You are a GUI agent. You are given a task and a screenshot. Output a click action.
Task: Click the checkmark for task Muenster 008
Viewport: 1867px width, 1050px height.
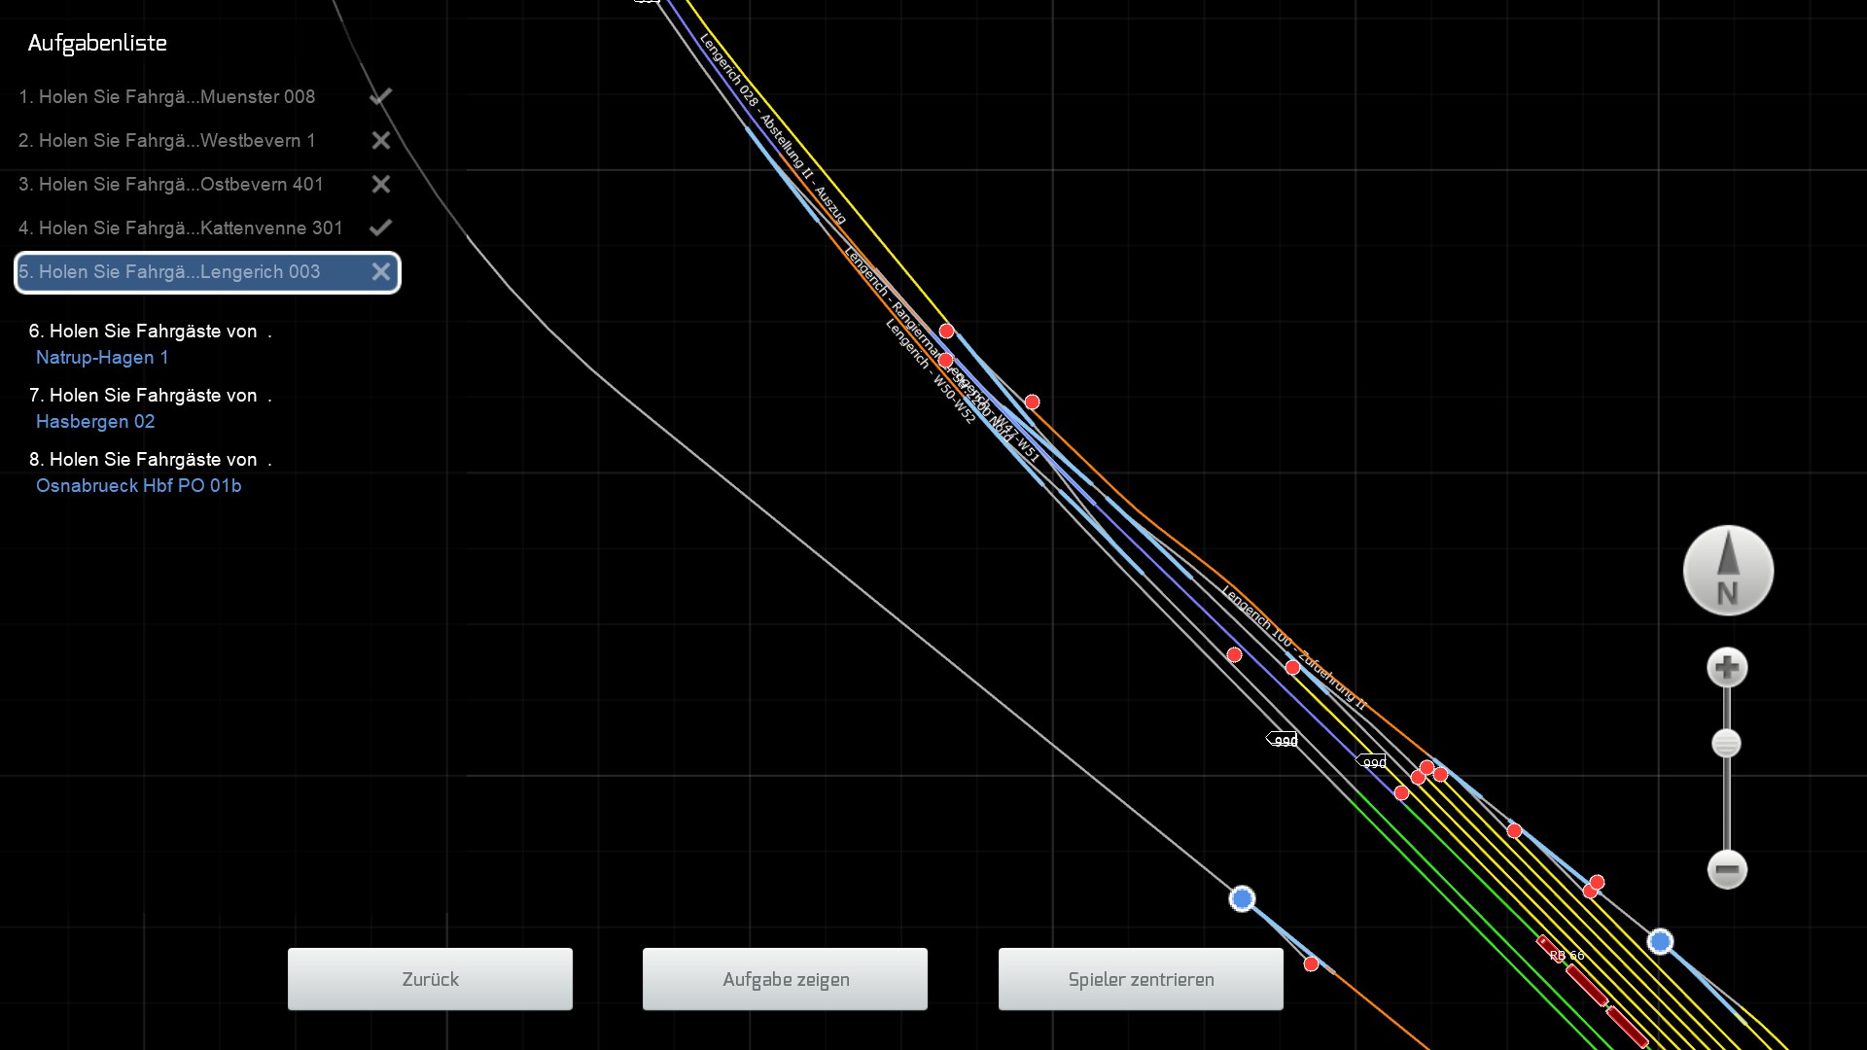point(380,96)
